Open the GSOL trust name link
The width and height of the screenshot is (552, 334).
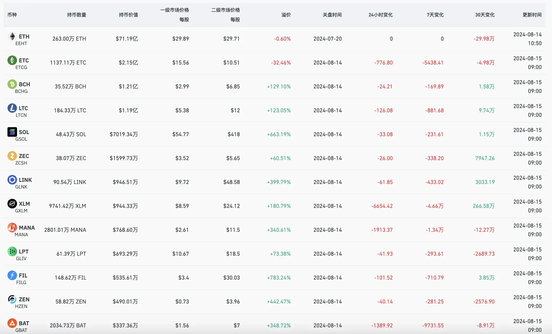21,139
